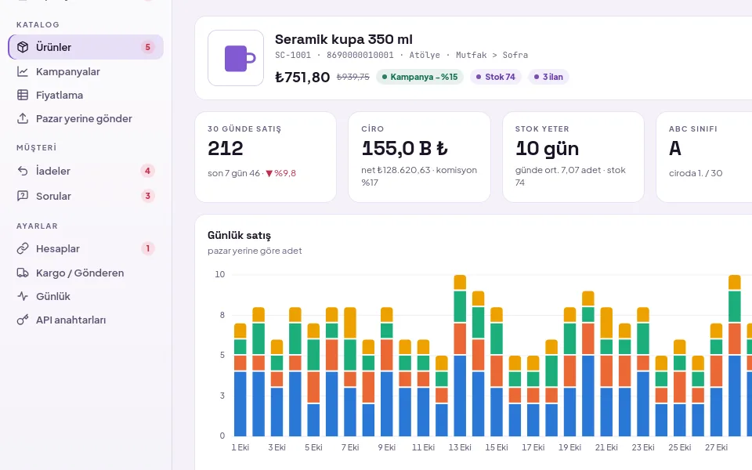Viewport: 752px width, 470px height.
Task: Click the 30 günde satış value 212
Action: coord(226,148)
